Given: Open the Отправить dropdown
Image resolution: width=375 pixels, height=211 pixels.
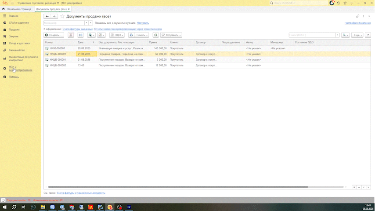Looking at the screenshot, I should click(171, 35).
